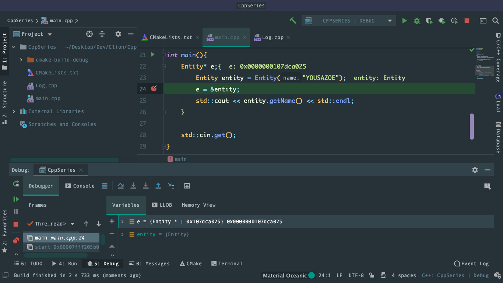Screen dimensions: 503x283
Task: Pause program in debug sidebar
Action: click(x=16, y=212)
